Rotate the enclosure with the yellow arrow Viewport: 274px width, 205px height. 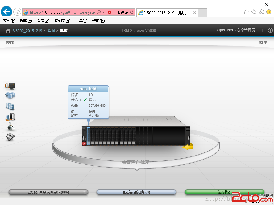click(188, 147)
